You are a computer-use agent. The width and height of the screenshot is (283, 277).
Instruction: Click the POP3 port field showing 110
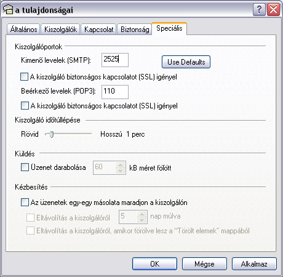(115, 92)
